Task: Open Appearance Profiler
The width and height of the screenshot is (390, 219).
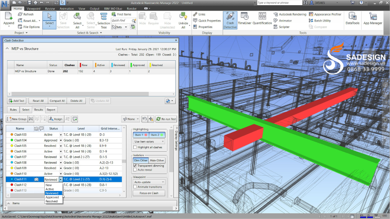Action: pyautogui.click(x=325, y=14)
